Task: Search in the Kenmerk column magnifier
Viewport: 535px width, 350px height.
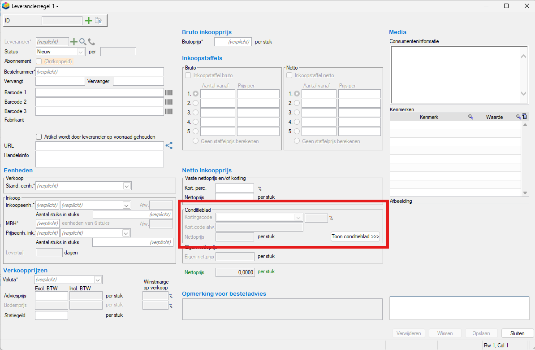Action: pos(470,117)
